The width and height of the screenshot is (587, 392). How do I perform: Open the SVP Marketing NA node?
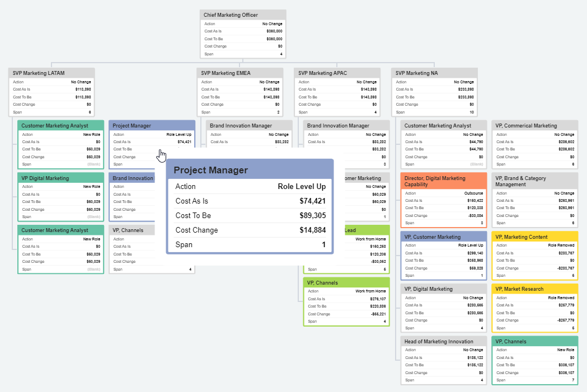(x=435, y=73)
